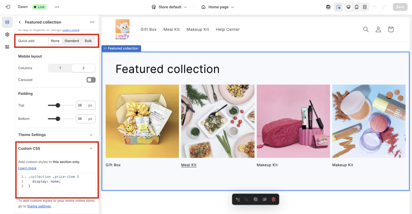
Task: Open Meal Kit menu item
Action: click(x=171, y=29)
